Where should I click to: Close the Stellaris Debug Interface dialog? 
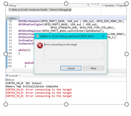point(103,36)
